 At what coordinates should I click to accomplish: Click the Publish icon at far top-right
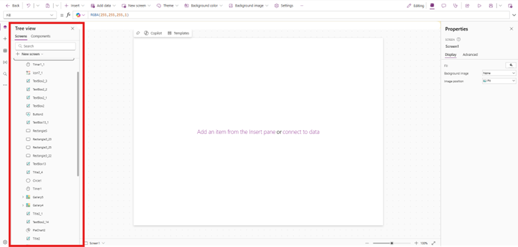point(510,5)
